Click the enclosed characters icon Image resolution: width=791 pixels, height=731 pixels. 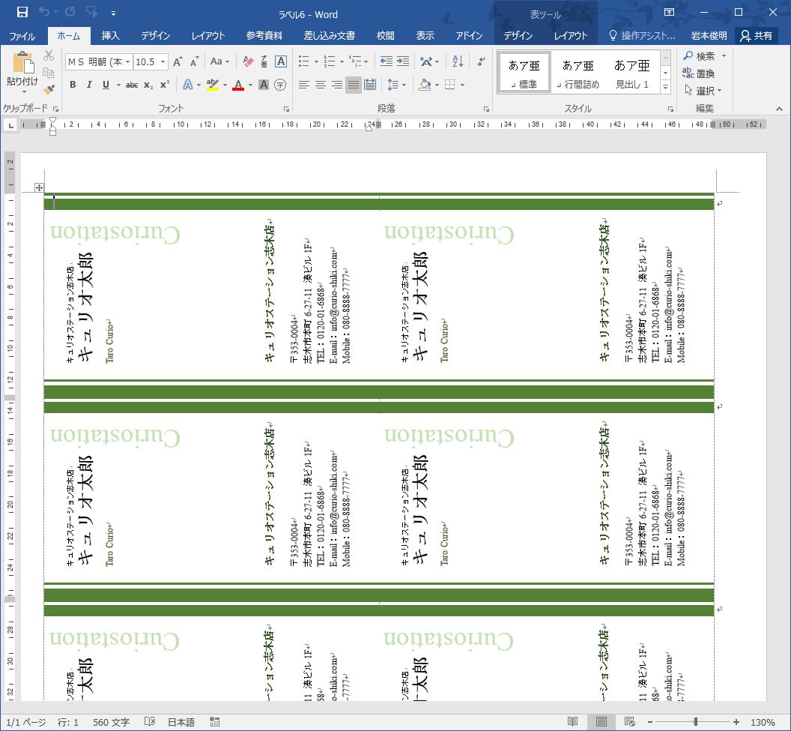(280, 85)
